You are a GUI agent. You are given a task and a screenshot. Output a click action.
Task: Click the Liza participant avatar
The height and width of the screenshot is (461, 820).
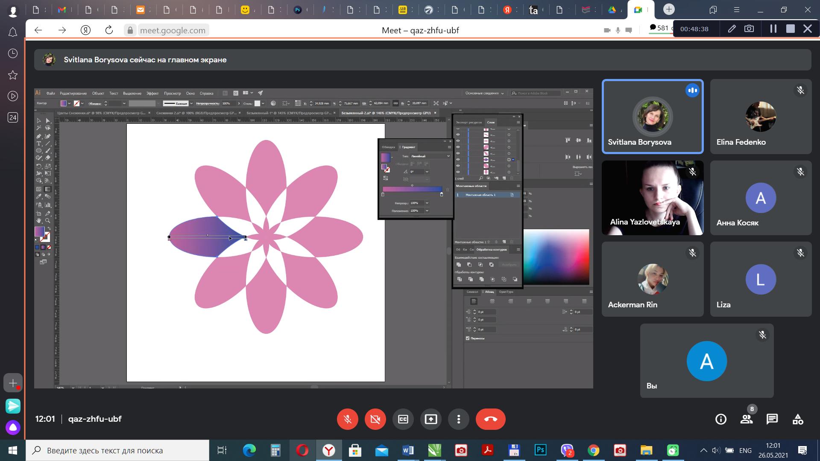(x=761, y=279)
